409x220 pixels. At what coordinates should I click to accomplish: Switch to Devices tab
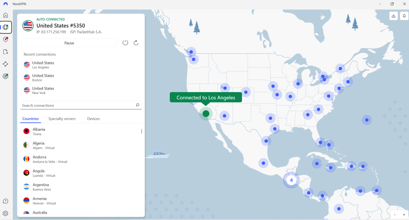click(x=93, y=119)
